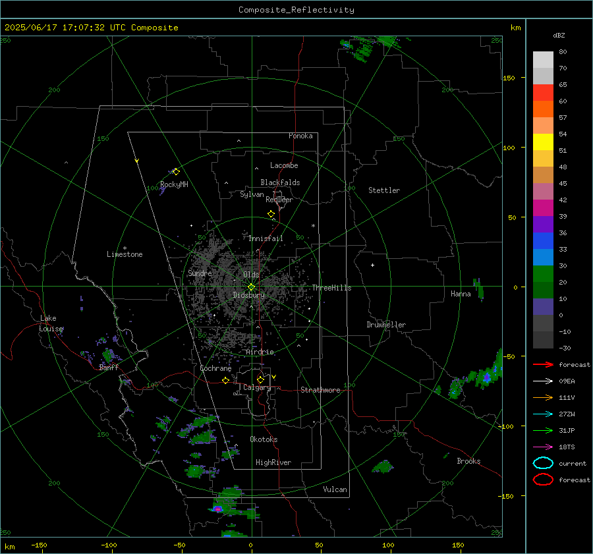Click the yellow diamond marker near RockyMH
The height and width of the screenshot is (554, 593).
(176, 172)
